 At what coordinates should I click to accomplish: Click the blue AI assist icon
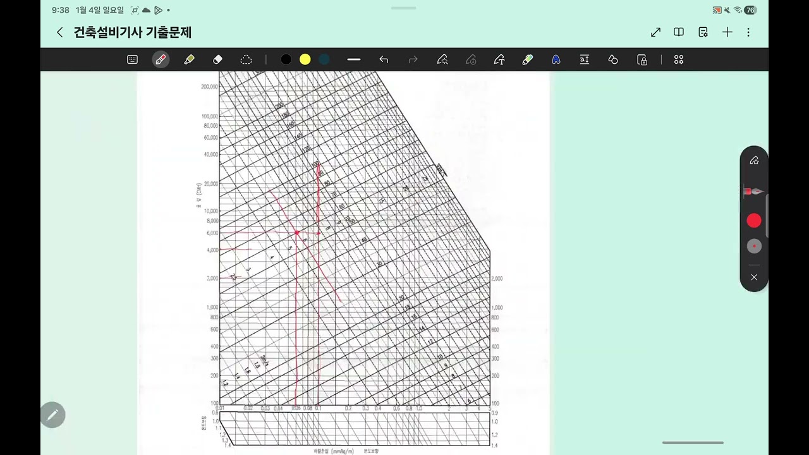coord(556,59)
